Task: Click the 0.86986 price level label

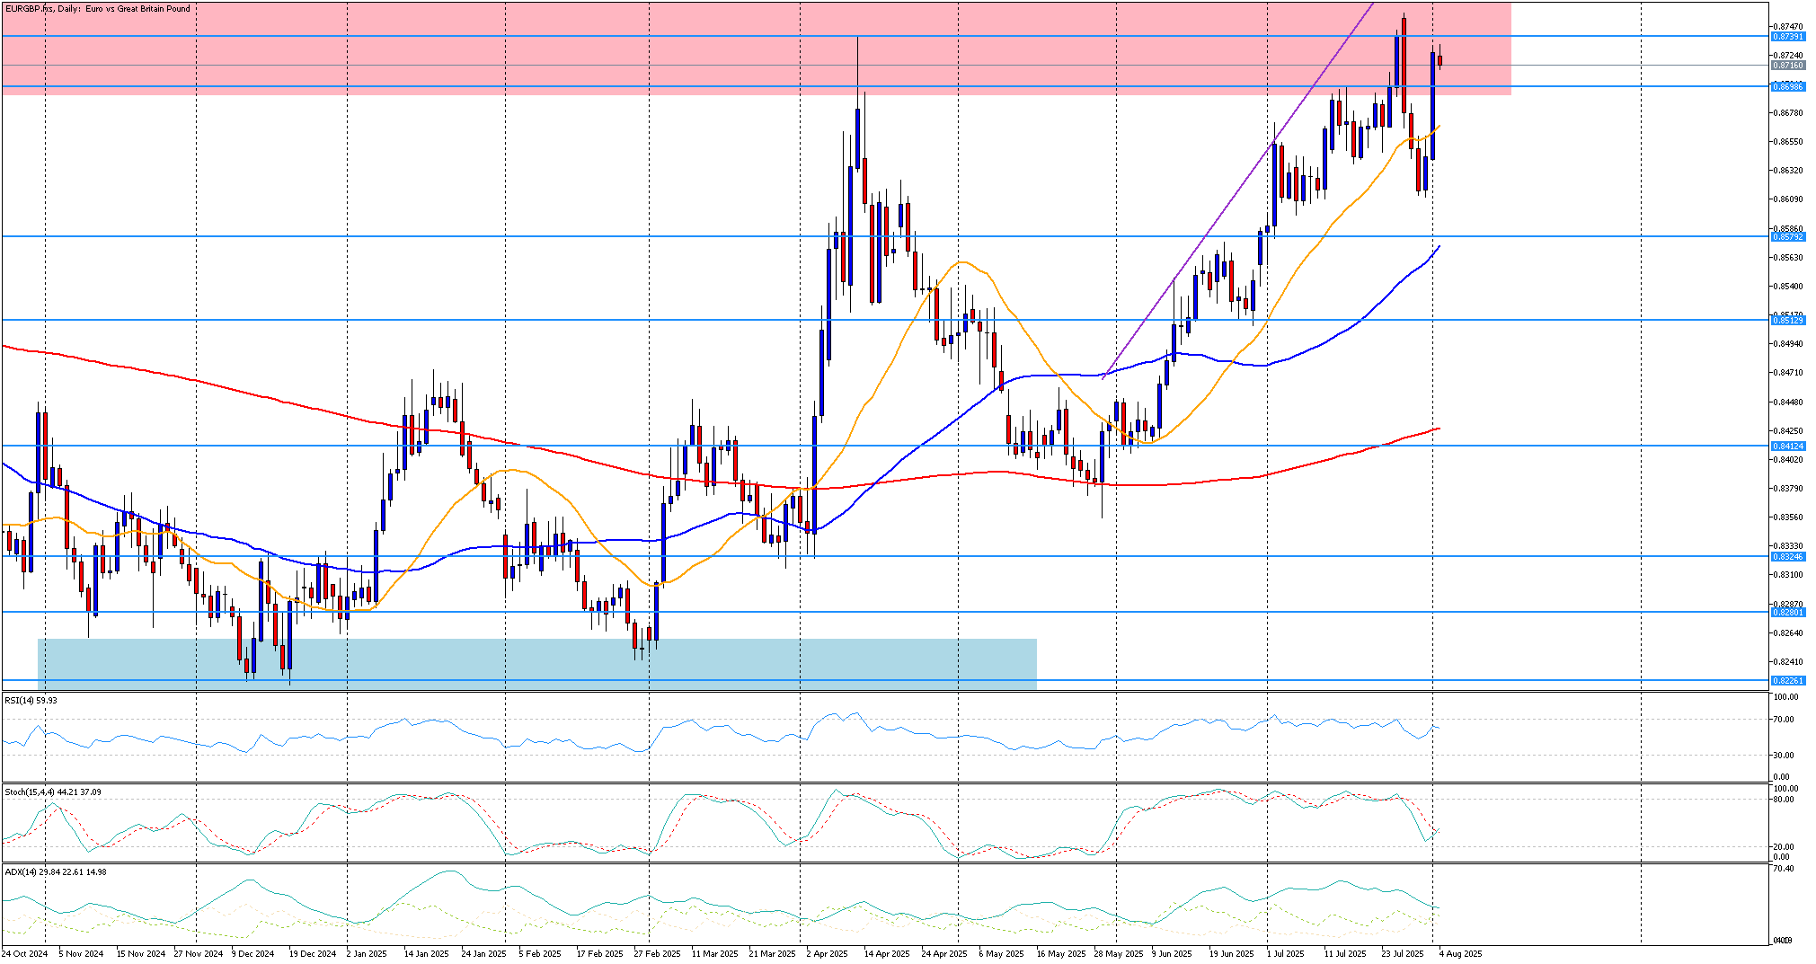Action: coord(1786,86)
